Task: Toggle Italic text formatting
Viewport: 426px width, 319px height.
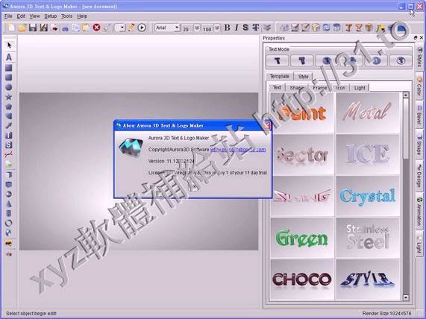Action: (x=237, y=28)
